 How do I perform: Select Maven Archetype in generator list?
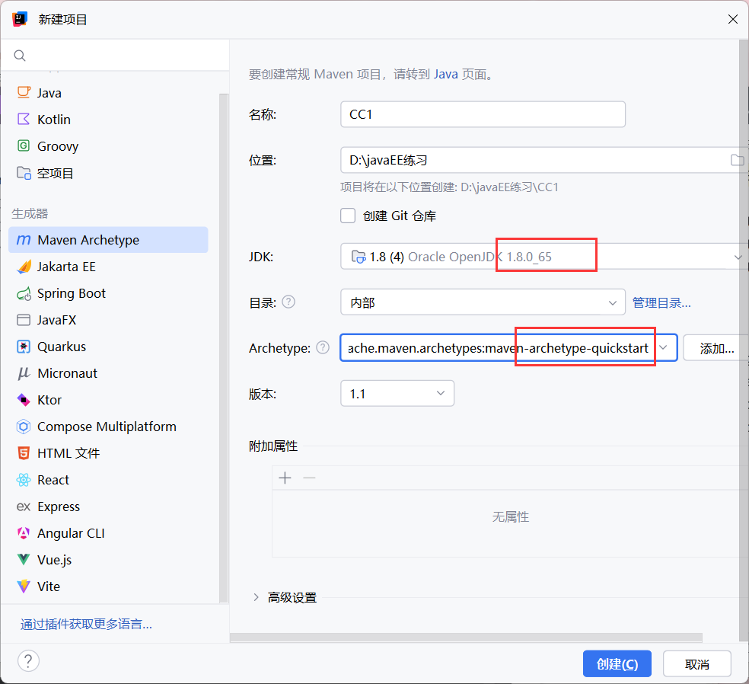click(88, 240)
